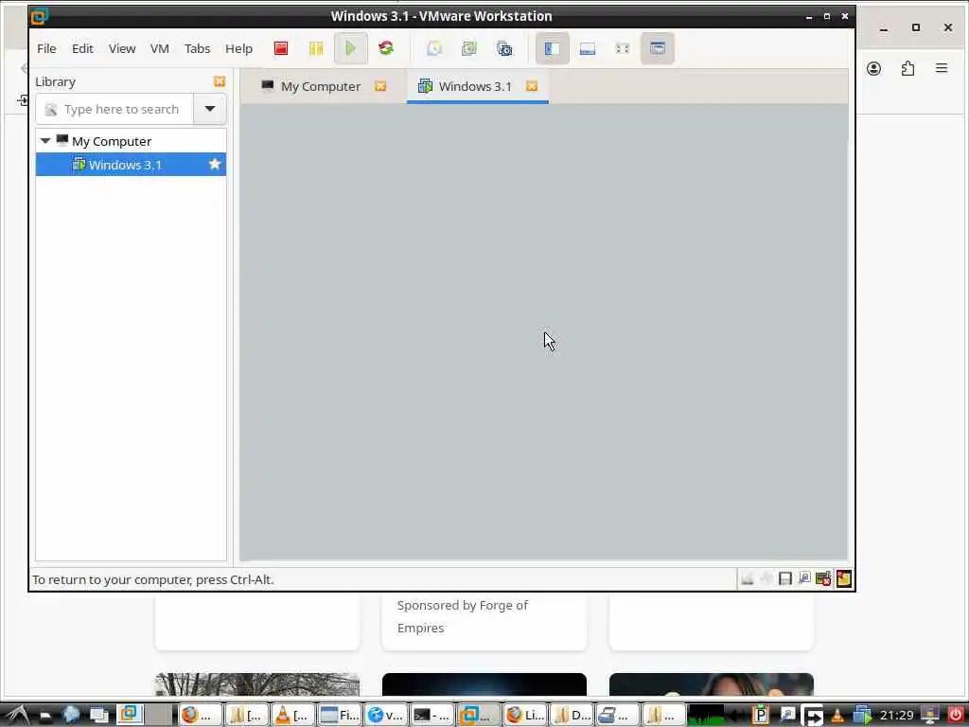Image resolution: width=969 pixels, height=727 pixels.
Task: Click the full screen mode toolbar icon
Action: click(623, 48)
